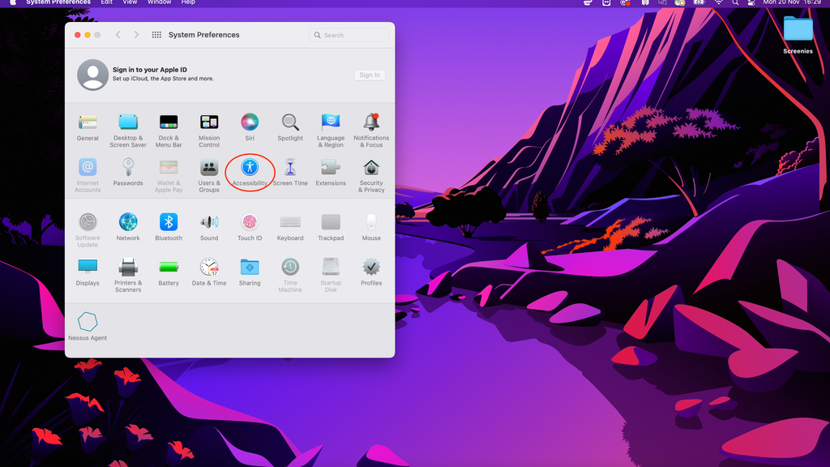The image size is (830, 467).
Task: Open the Network preference pane
Action: [128, 221]
